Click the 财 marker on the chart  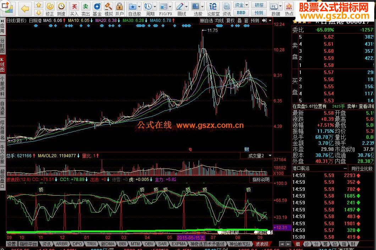[247, 149]
